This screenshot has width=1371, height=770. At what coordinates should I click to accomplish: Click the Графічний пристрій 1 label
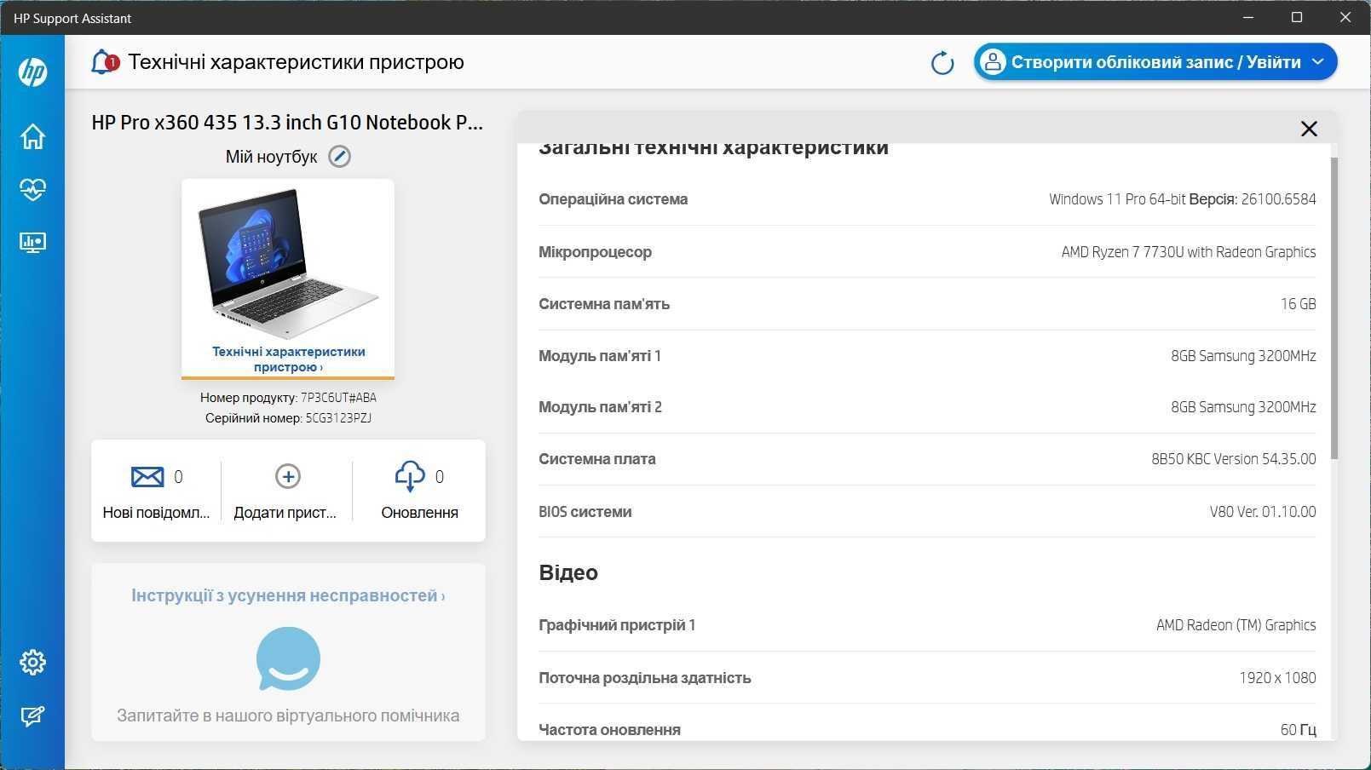[617, 625]
